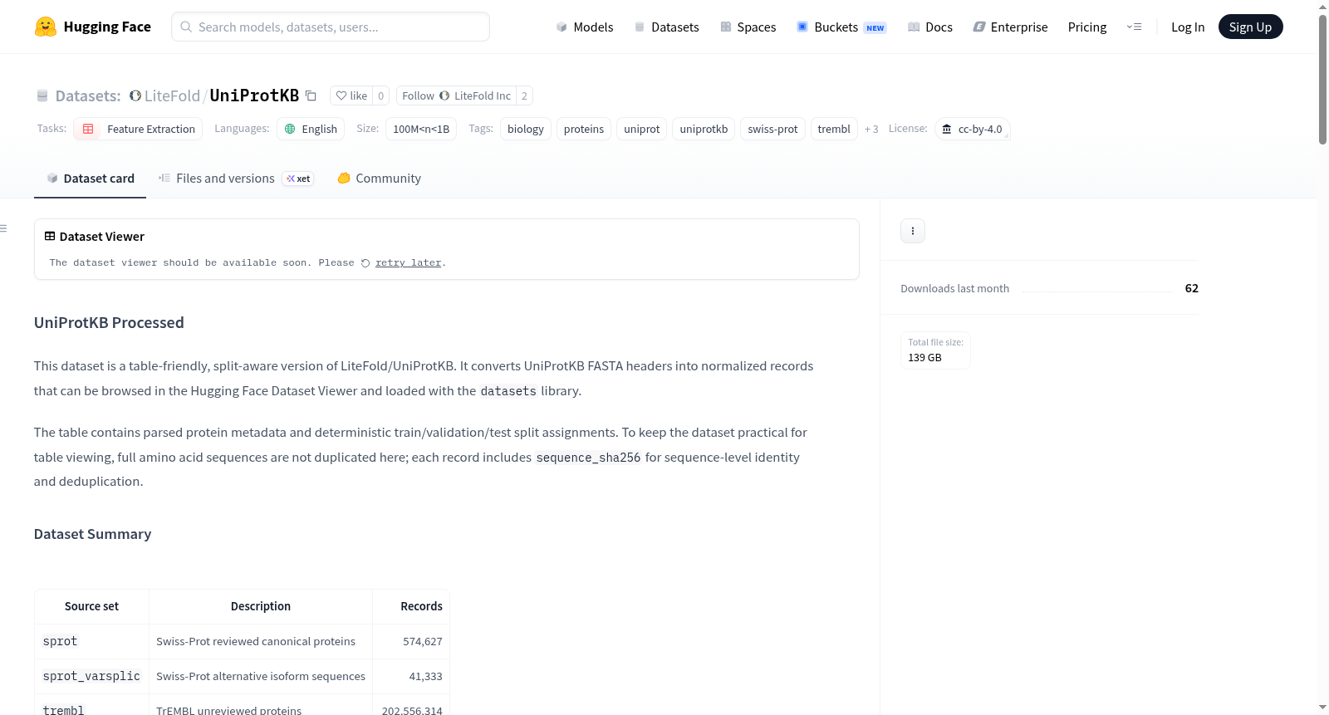Click the 100M<n<1B size tag
This screenshot has height=715, width=1329.
pos(421,129)
